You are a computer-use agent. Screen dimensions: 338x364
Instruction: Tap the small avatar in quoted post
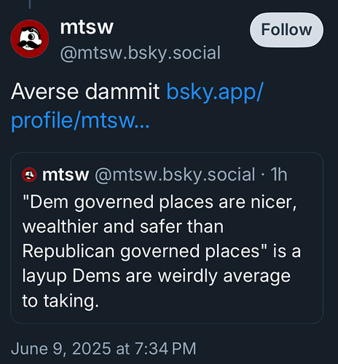[x=29, y=175]
